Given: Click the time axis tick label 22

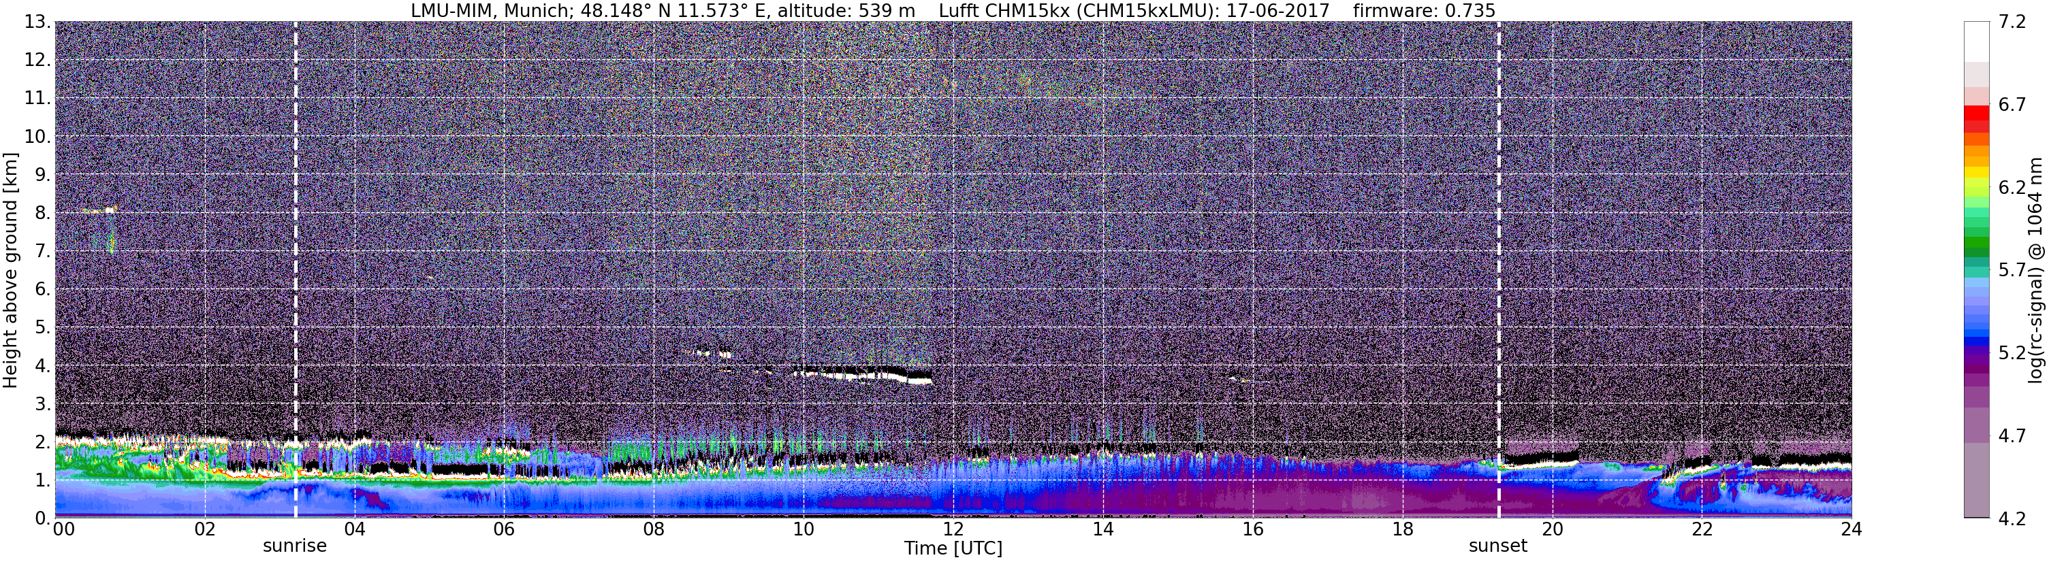Looking at the screenshot, I should coord(1702,529).
